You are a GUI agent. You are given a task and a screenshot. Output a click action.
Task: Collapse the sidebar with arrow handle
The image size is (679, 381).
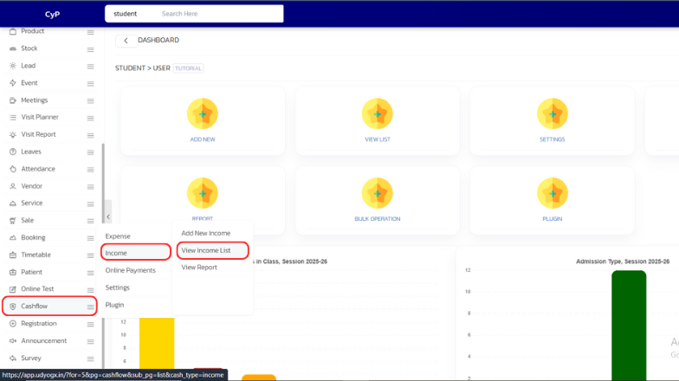tap(108, 216)
